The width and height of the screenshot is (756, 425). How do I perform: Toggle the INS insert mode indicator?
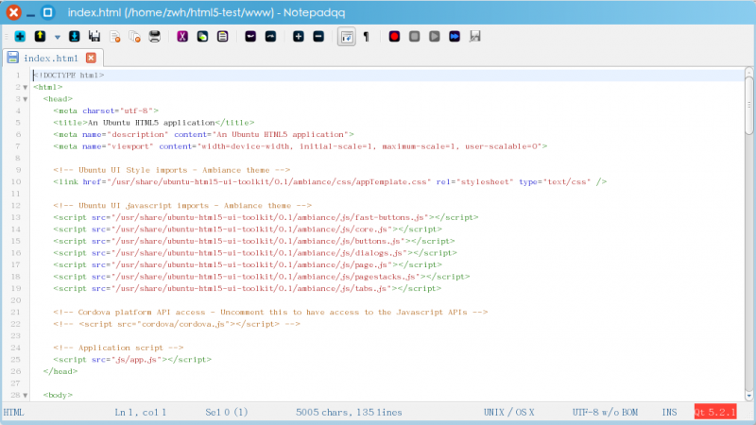670,412
